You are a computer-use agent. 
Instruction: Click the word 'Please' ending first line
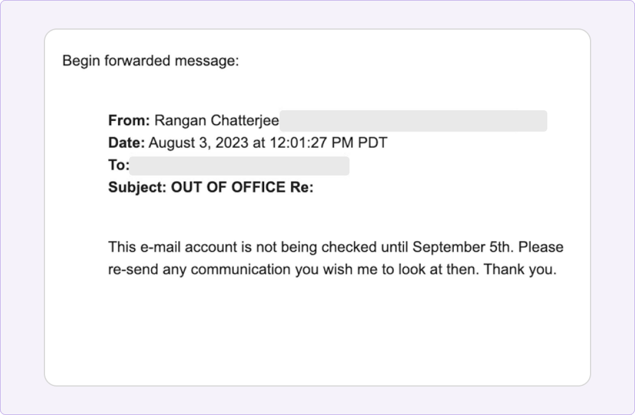pyautogui.click(x=541, y=247)
